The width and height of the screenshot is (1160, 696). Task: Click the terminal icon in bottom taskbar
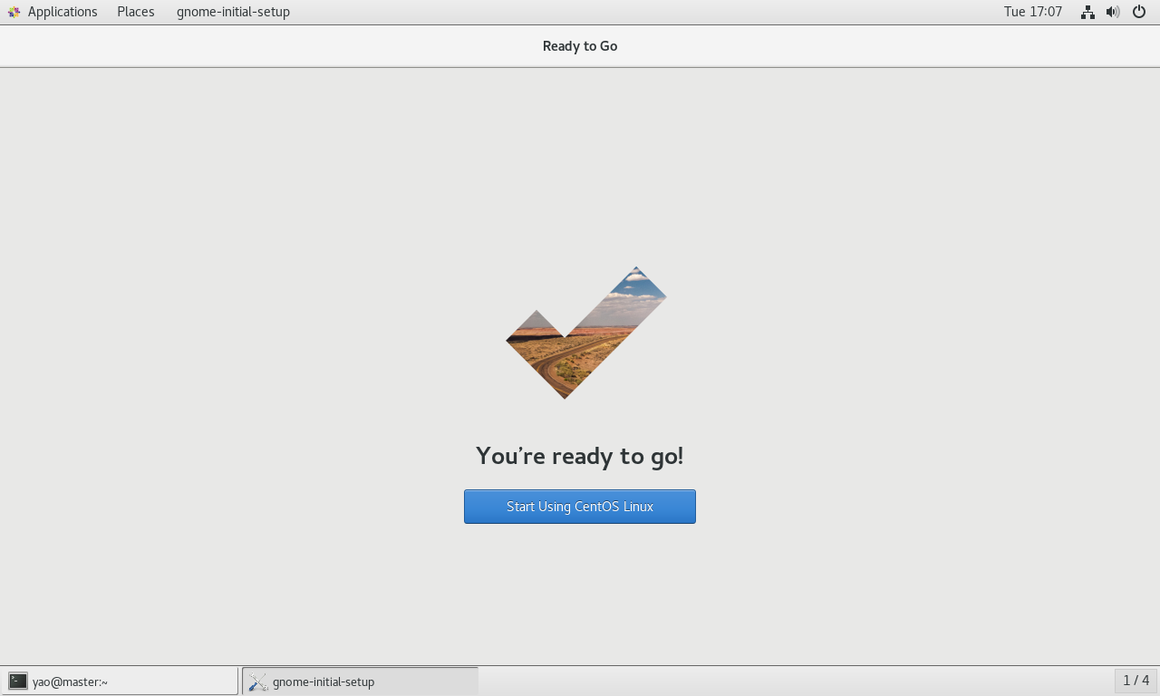tap(18, 681)
